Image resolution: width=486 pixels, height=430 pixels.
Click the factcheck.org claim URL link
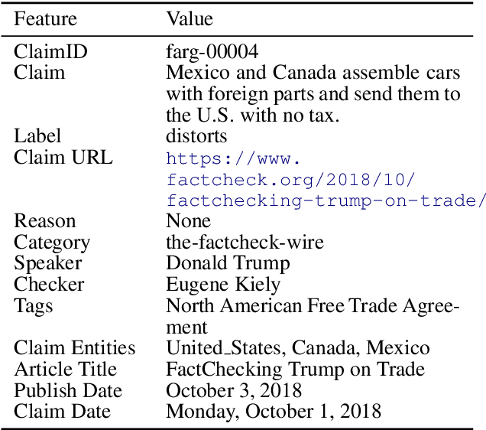click(325, 180)
